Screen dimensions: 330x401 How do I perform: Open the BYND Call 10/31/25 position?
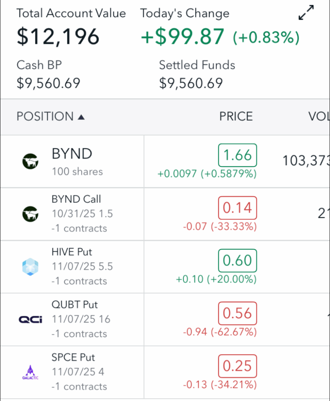82,214
